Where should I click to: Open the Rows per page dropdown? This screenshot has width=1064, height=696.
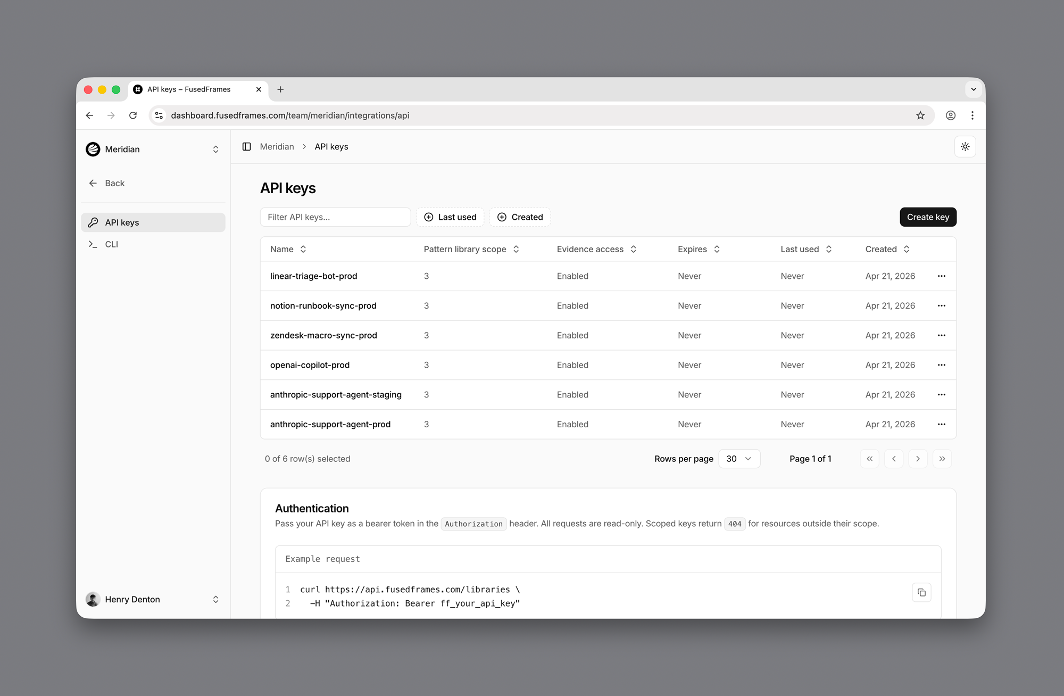tap(739, 459)
